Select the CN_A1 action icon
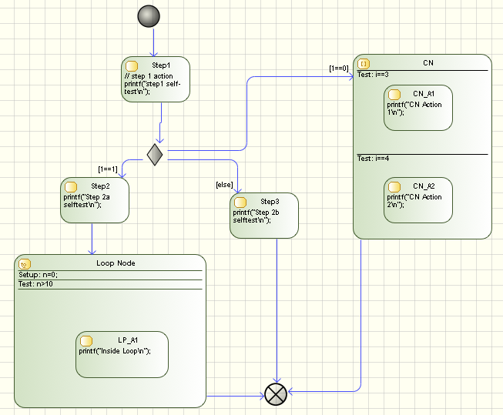 (x=394, y=94)
